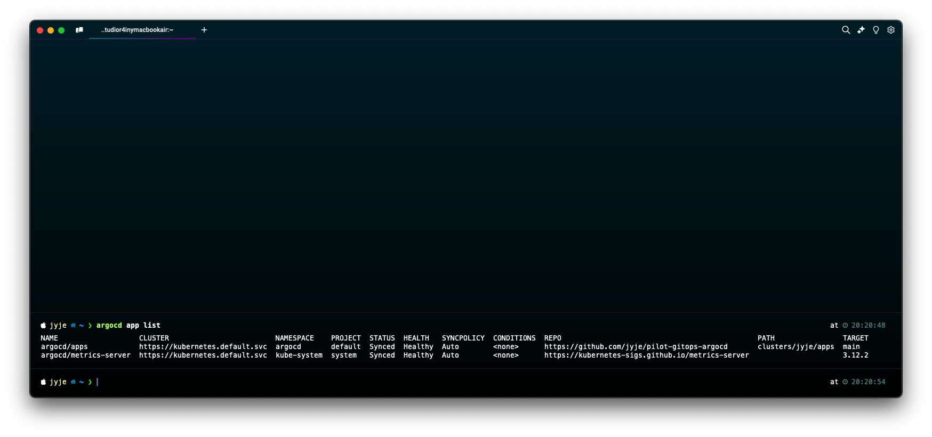
Task: Click 'default' project value
Action: (346, 346)
